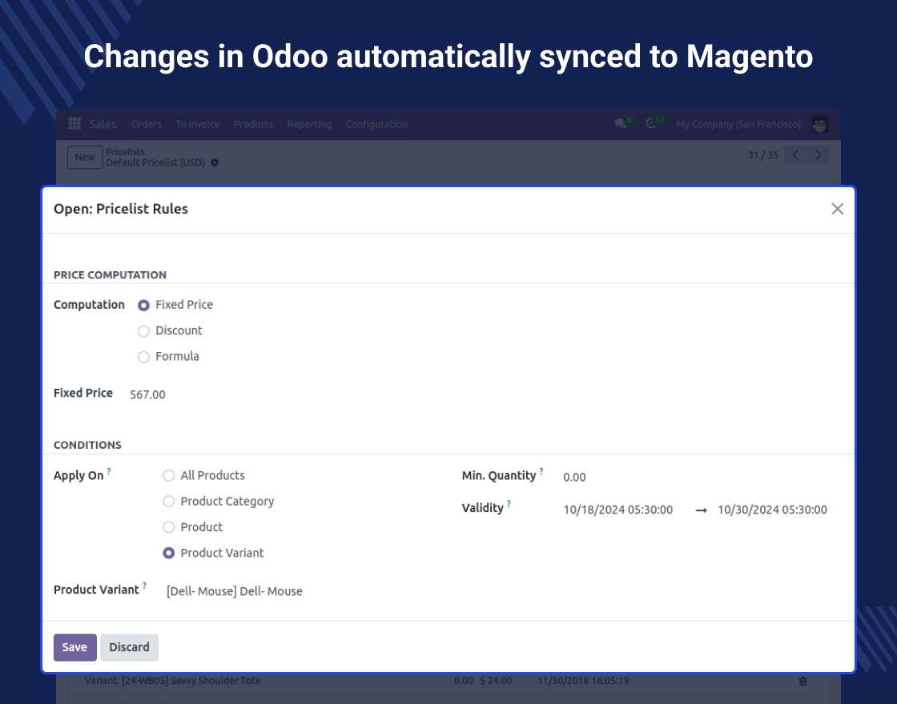897x704 pixels.
Task: Go to next record arrow
Action: tap(818, 155)
